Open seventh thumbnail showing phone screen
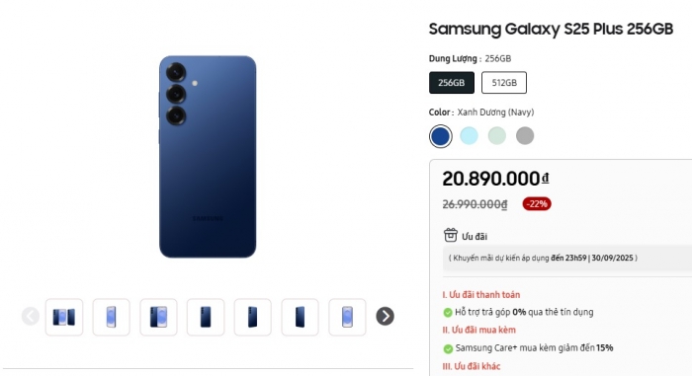Viewport: 692px width, 376px height. [347, 317]
